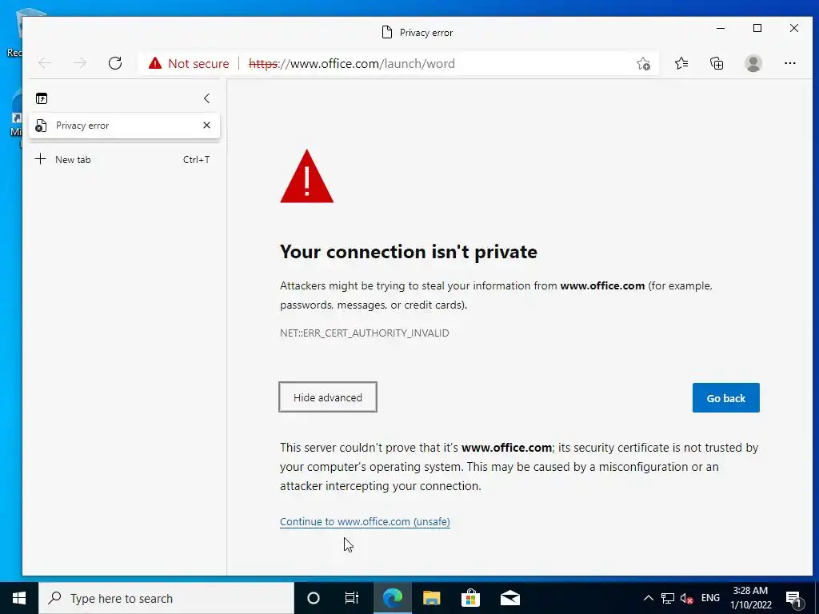Open Task View on taskbar
819x614 pixels.
352,598
